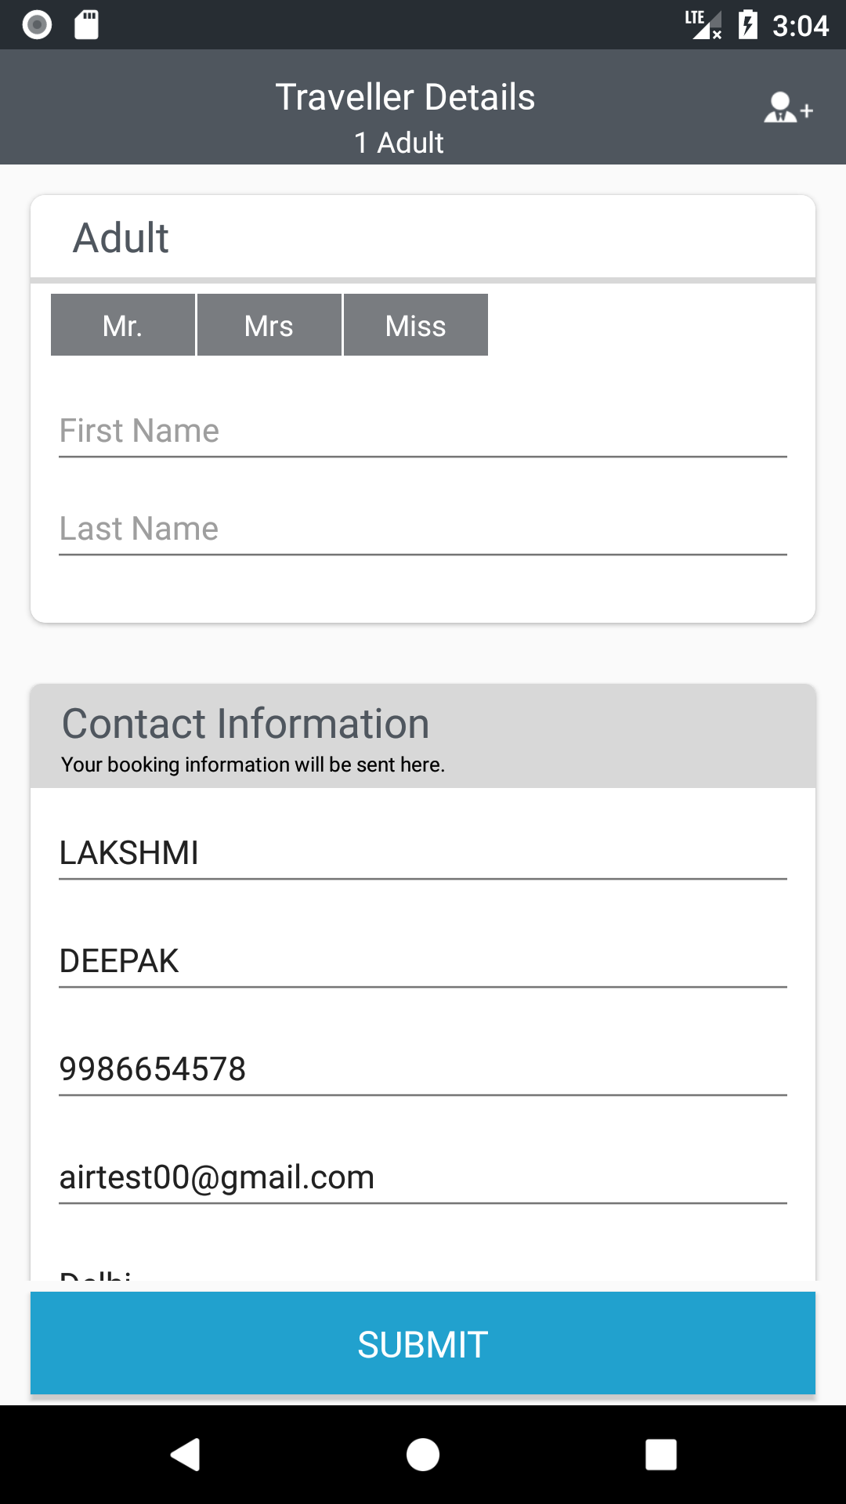
Task: Open recent apps with square button
Action: click(660, 1455)
